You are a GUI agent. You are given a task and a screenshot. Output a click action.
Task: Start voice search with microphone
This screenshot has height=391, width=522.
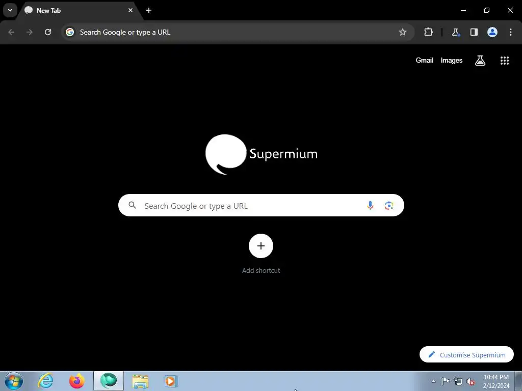point(370,206)
